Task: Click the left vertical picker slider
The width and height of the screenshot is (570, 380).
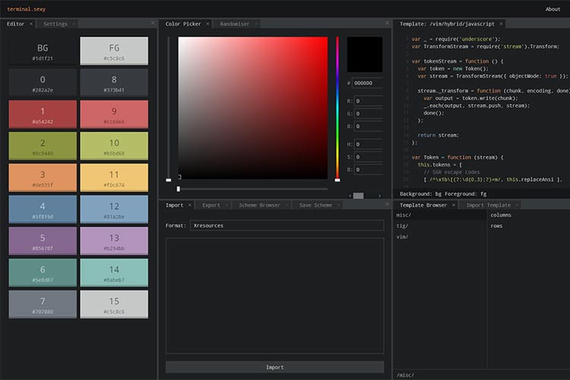Action: (168, 108)
